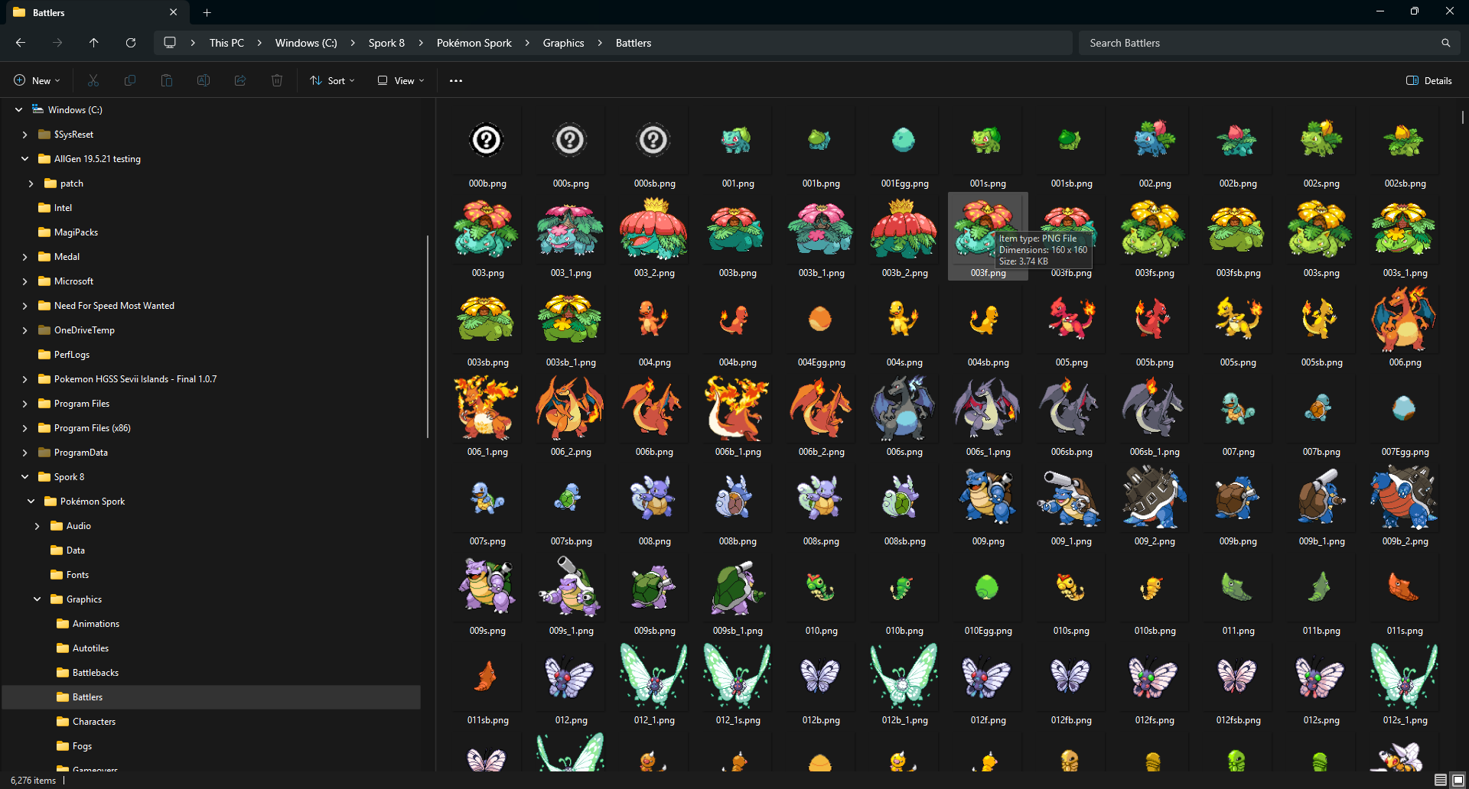Viewport: 1469px width, 789px height.
Task: Click the Delete trash icon
Action: click(277, 80)
